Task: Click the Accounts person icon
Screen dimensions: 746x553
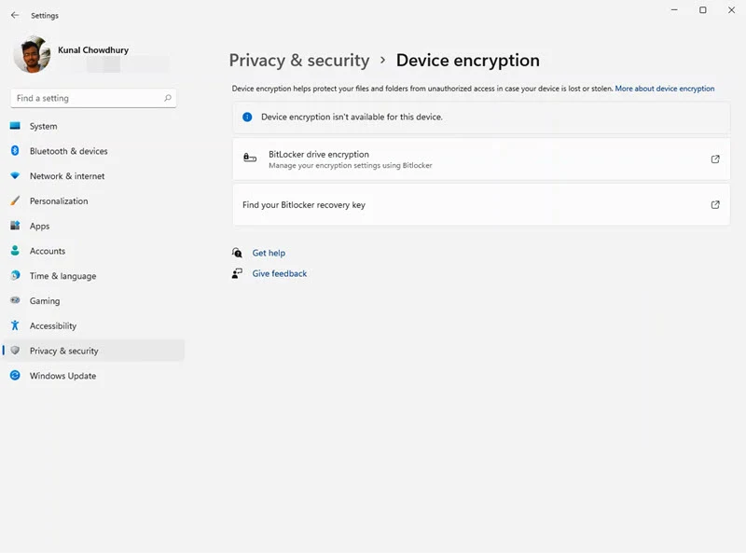Action: click(x=15, y=250)
